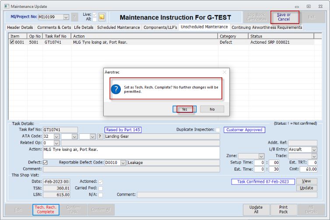Screen dimensions: 330x220
Task: Toggle checkbox for item 0001
Action: (x=12, y=42)
